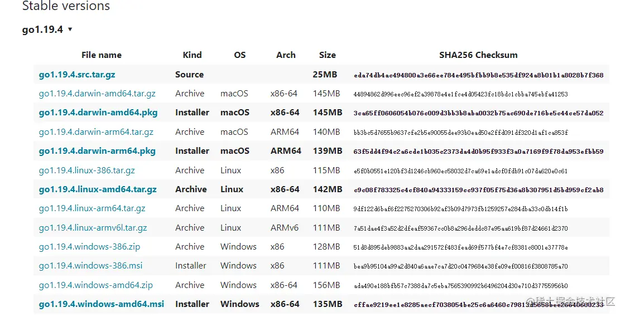Download go1.19.4.linux-amd64.tar.gz archive
This screenshot has height=317, width=625.
tap(98, 189)
